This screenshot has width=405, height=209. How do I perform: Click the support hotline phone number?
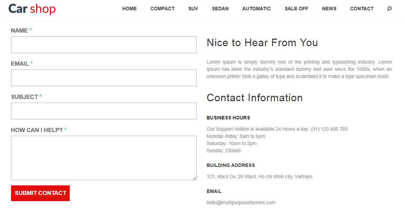coord(329,129)
